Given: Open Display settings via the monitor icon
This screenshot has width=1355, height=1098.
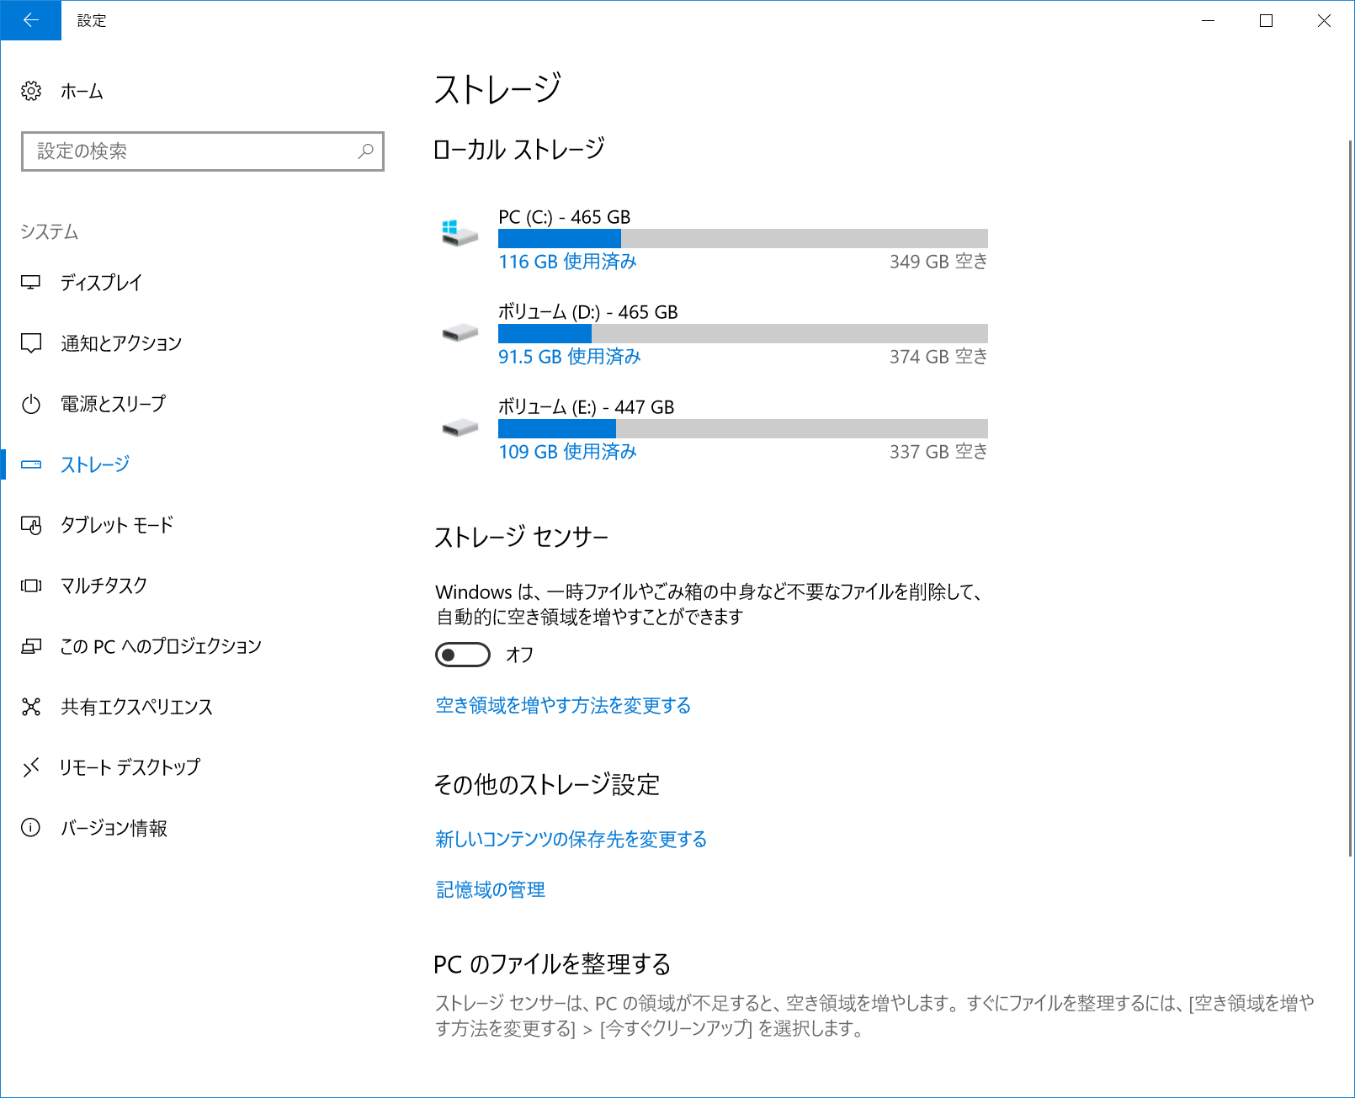Looking at the screenshot, I should pyautogui.click(x=31, y=283).
